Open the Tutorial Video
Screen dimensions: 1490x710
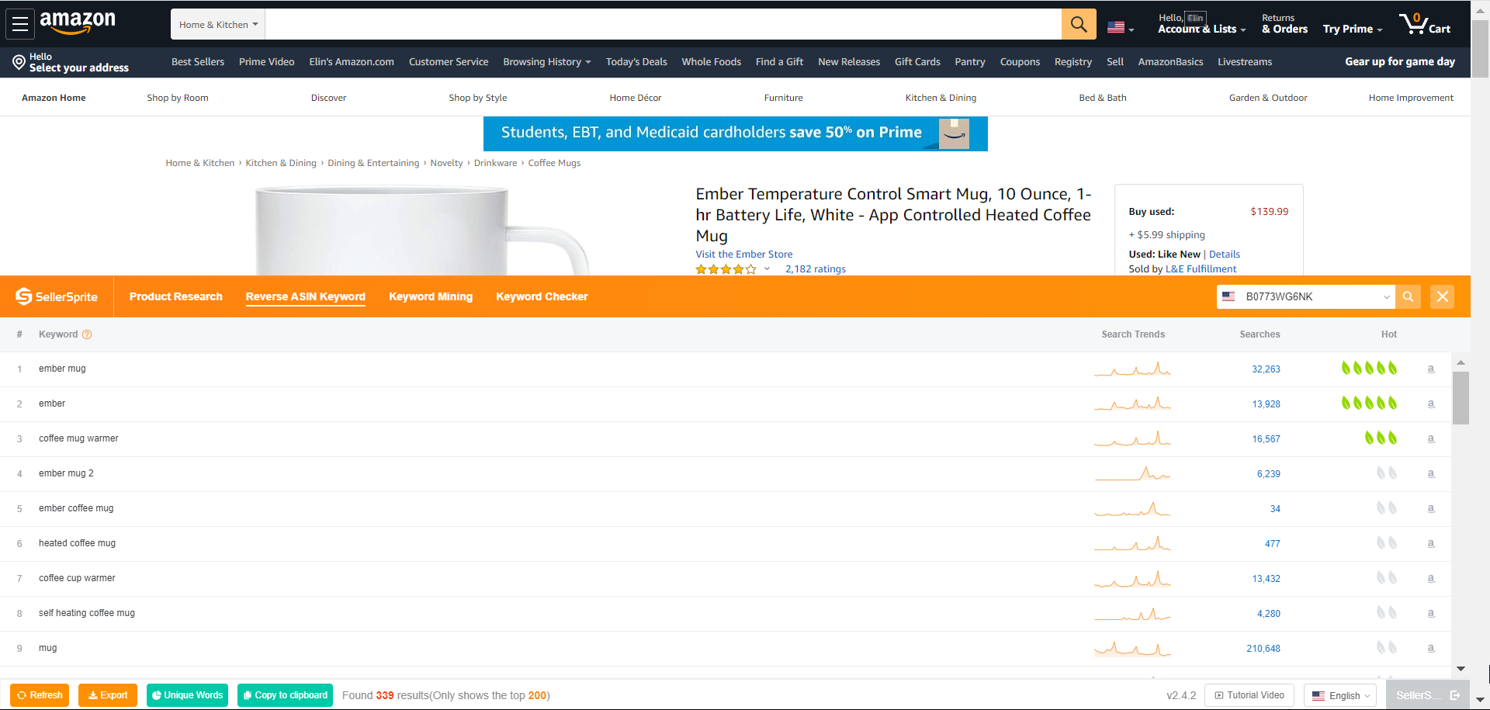pyautogui.click(x=1249, y=695)
